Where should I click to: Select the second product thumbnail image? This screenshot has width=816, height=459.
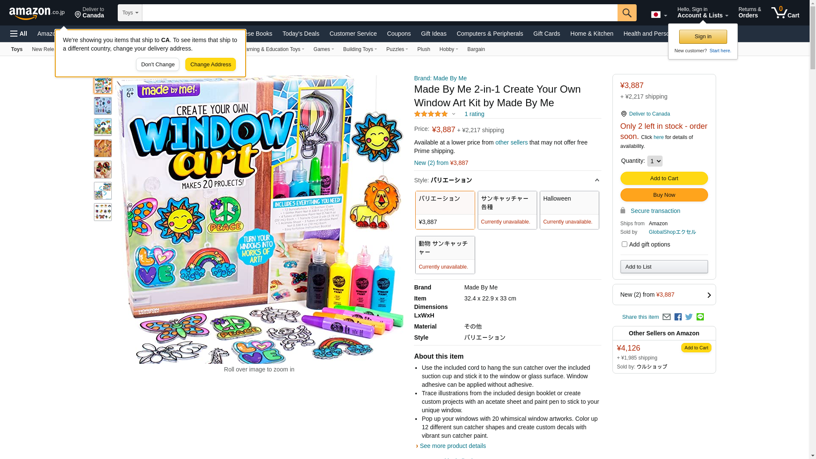click(x=103, y=106)
